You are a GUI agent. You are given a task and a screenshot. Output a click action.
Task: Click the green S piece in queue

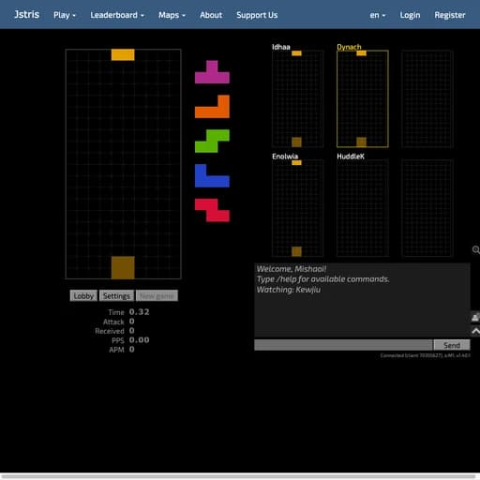(x=212, y=142)
